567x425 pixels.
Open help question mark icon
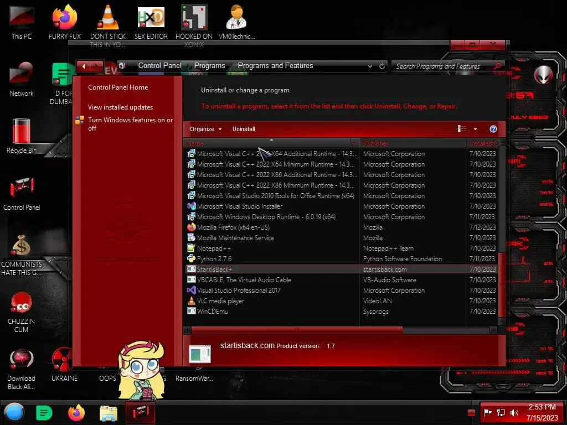(493, 129)
